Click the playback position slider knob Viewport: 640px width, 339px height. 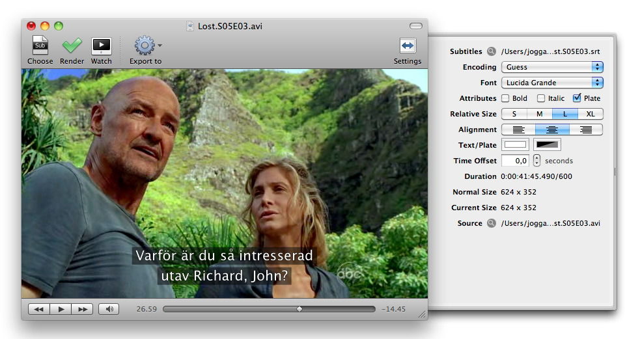click(299, 309)
